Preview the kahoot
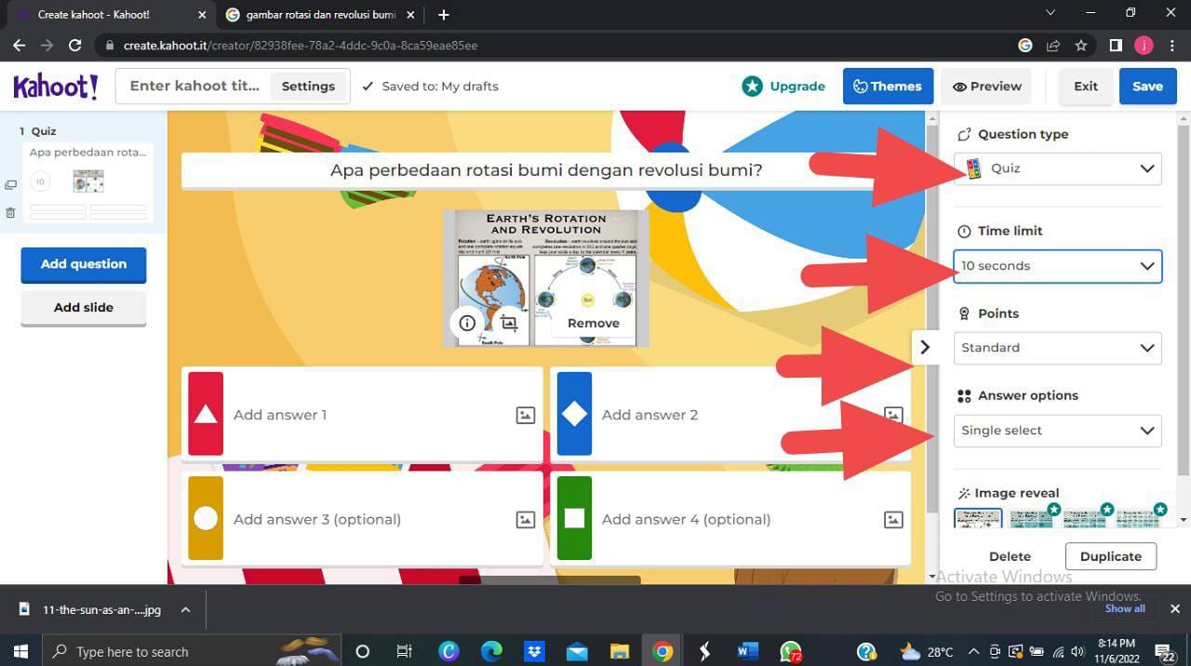This screenshot has width=1191, height=666. coord(986,87)
